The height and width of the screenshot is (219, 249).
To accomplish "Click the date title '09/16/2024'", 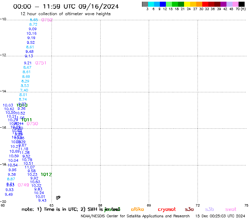I will click(x=99, y=7).
